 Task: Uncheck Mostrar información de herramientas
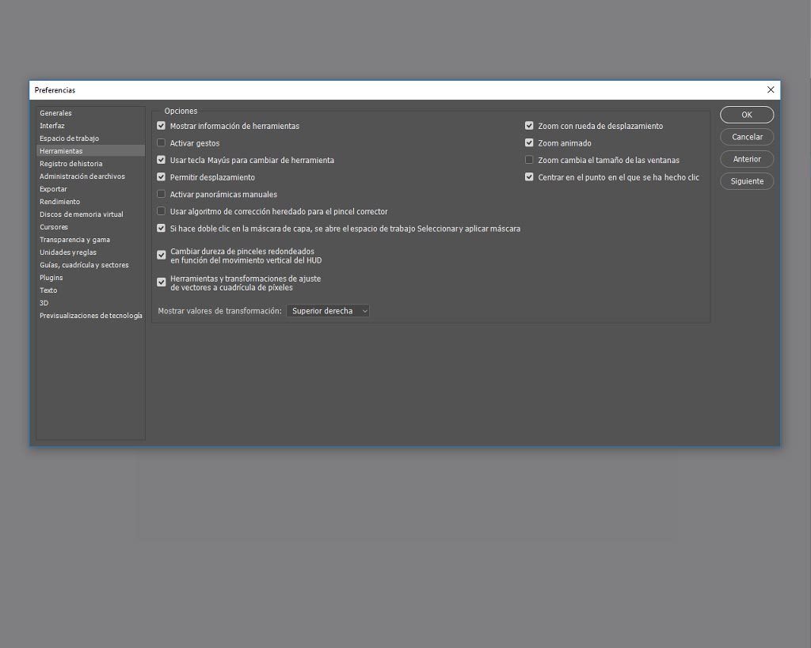pyautogui.click(x=161, y=126)
